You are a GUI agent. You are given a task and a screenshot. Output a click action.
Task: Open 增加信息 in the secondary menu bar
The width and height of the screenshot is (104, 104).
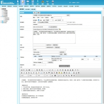[4, 6]
